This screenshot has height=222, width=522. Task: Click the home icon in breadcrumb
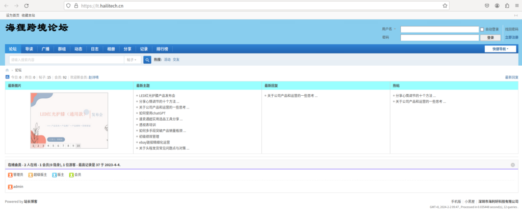tap(7, 70)
